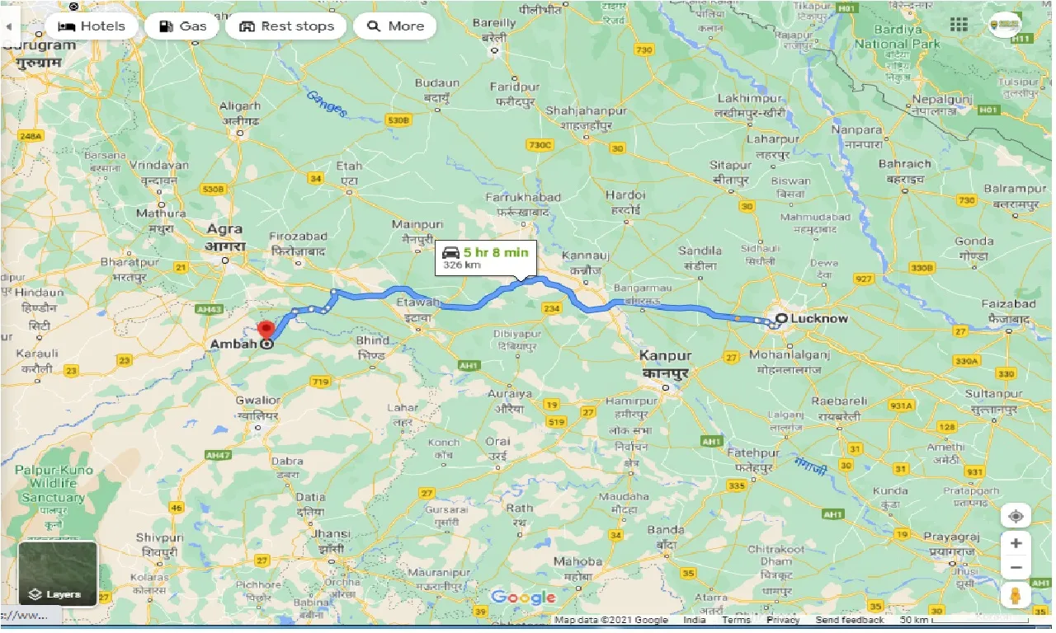1056x633 pixels.
Task: Show your location with the crosshair icon
Action: coord(1016,517)
